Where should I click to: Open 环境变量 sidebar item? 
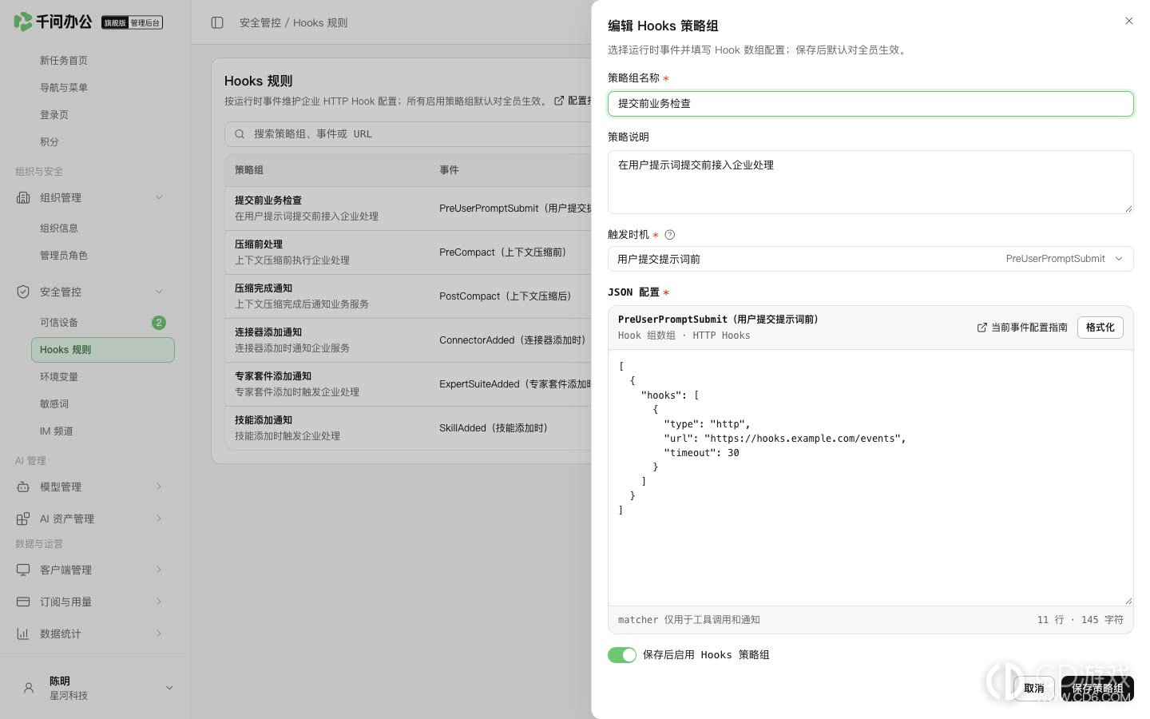click(103, 377)
